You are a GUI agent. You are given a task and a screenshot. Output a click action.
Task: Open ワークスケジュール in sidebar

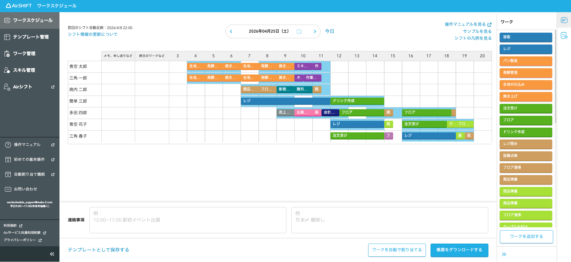(x=30, y=20)
